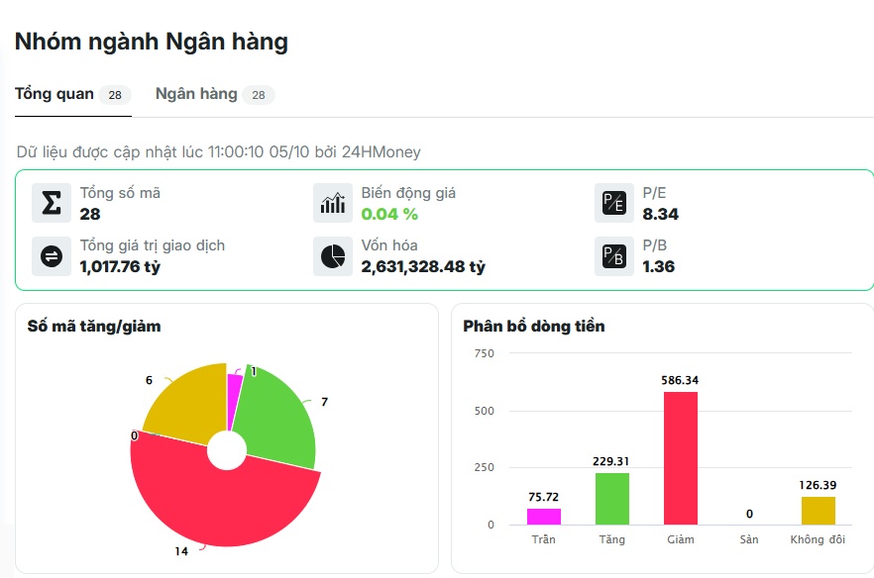Click the Phân bổ dòng tiền chart title
The width and height of the screenshot is (874, 578).
(534, 327)
